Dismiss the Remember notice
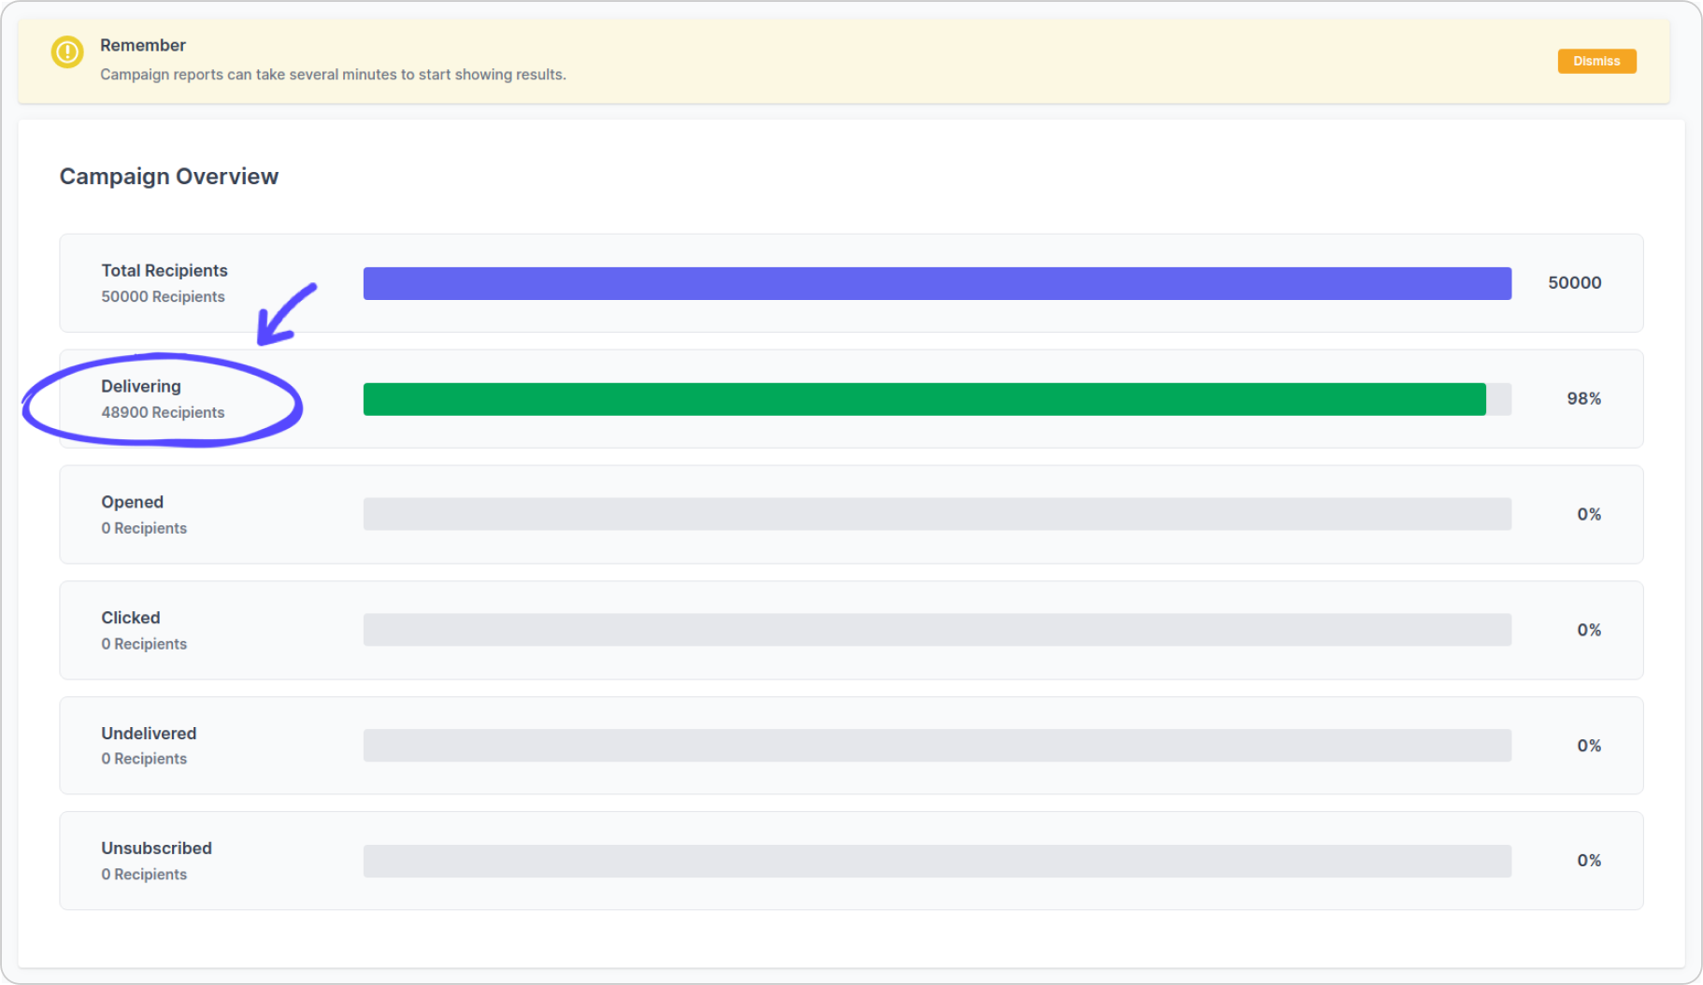This screenshot has height=985, width=1703. pyautogui.click(x=1596, y=61)
